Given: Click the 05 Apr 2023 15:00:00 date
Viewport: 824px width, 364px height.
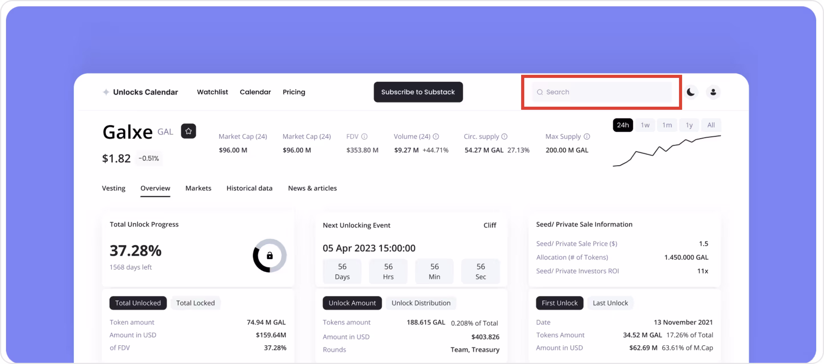Looking at the screenshot, I should point(369,248).
